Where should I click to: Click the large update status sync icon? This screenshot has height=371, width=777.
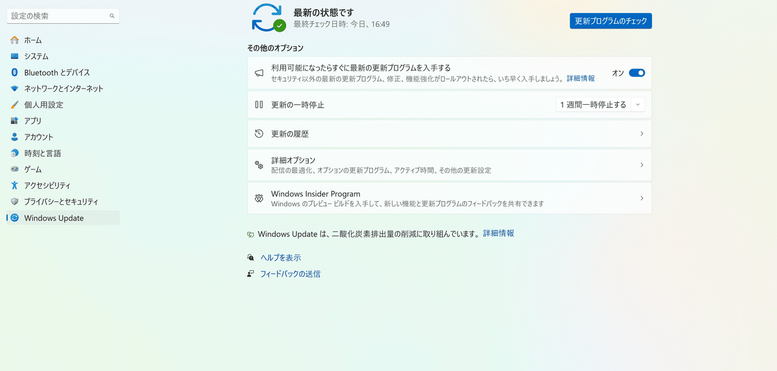[268, 17]
